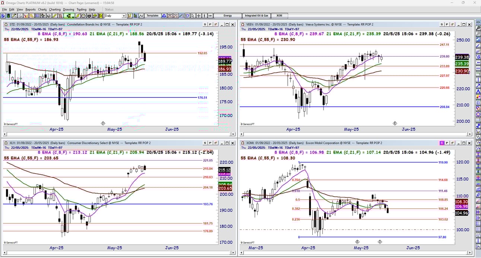
Task: Toggle the S button on XLY chart
Action: (205, 143)
